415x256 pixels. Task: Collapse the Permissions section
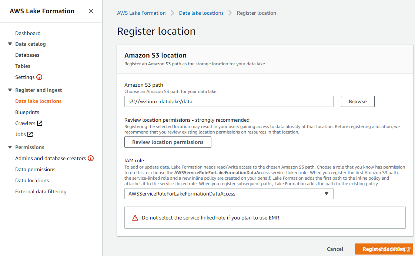click(10, 147)
